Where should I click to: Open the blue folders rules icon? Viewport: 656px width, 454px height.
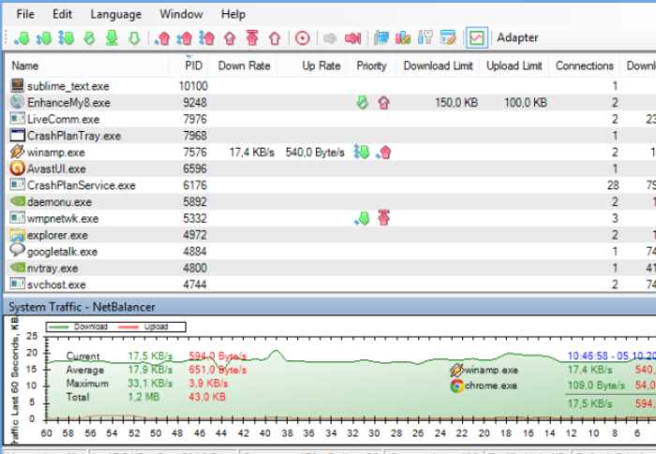click(381, 38)
